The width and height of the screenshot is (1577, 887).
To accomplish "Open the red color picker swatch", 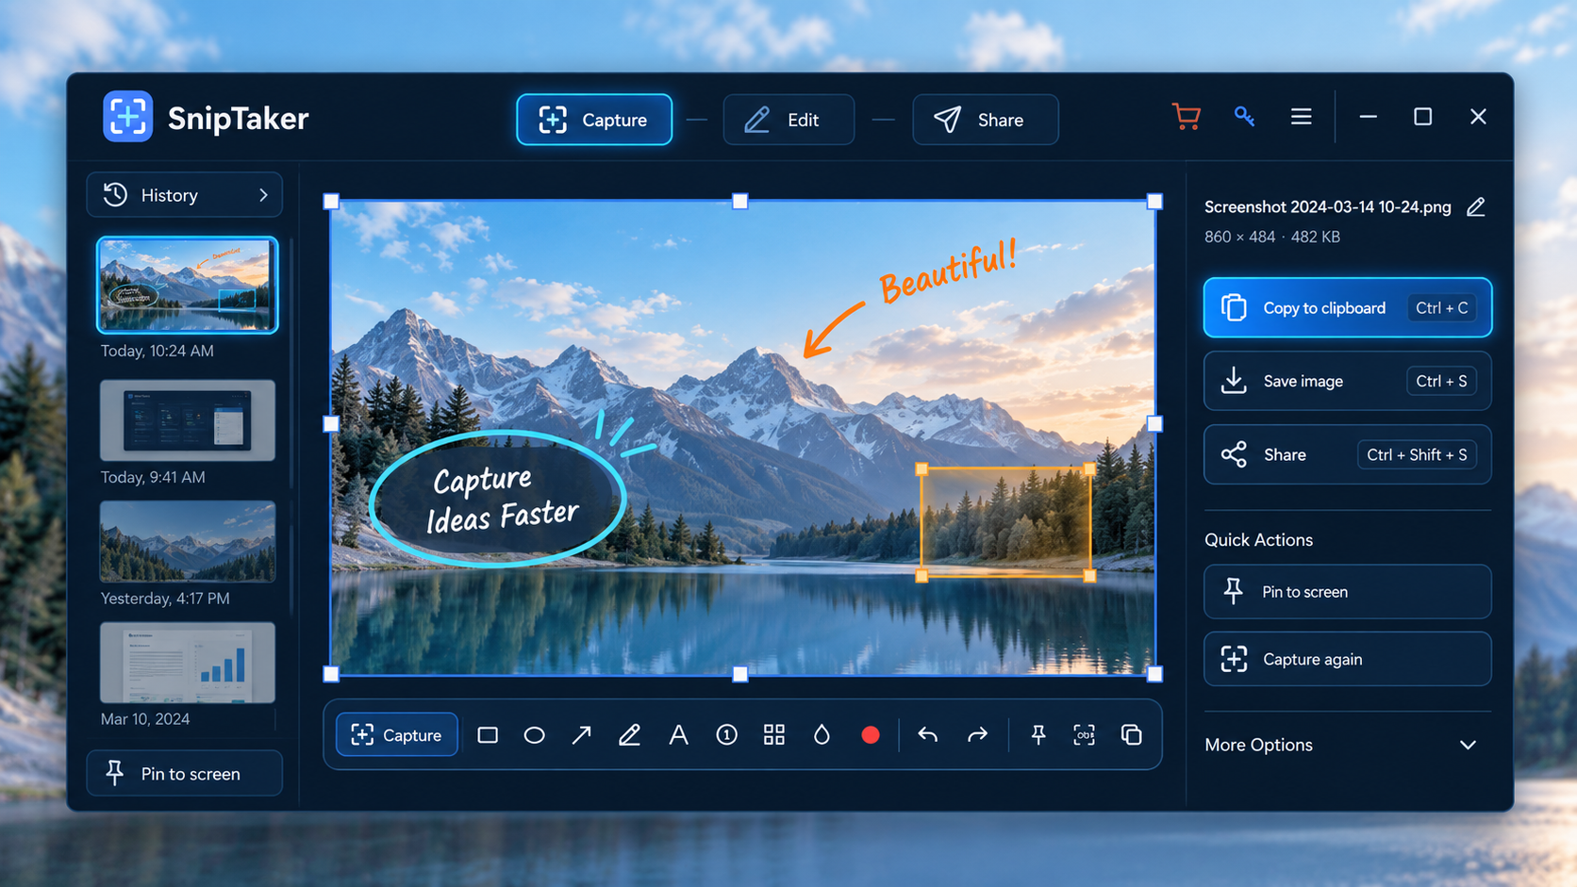I will pyautogui.click(x=871, y=735).
